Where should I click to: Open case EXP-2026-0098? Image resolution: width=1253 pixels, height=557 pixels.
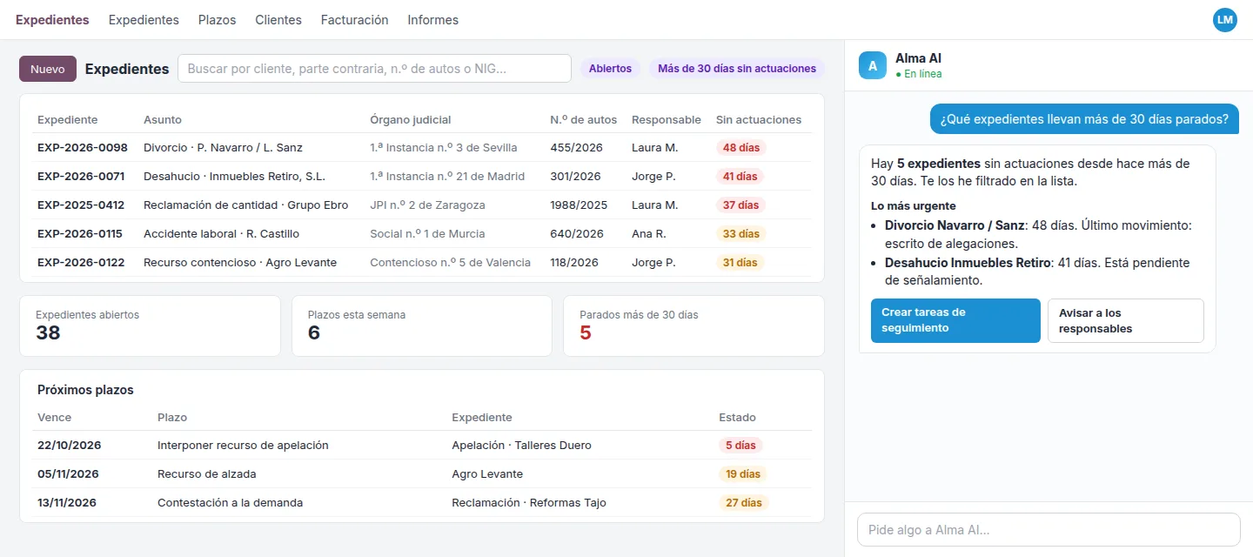coord(83,148)
